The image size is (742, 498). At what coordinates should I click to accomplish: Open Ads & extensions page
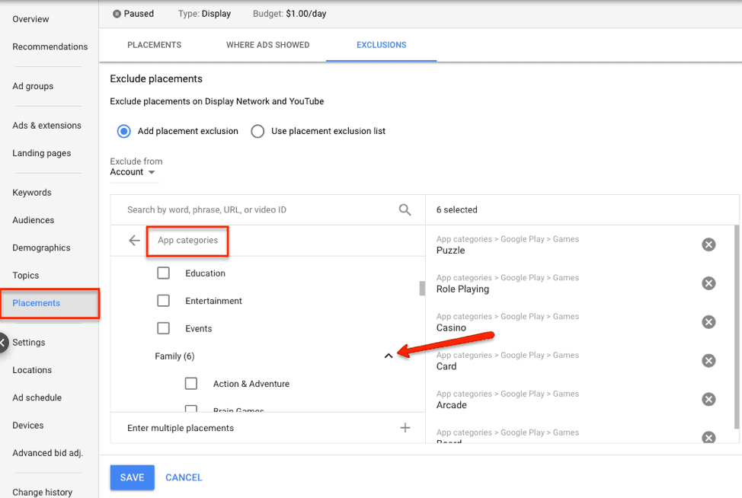(46, 126)
